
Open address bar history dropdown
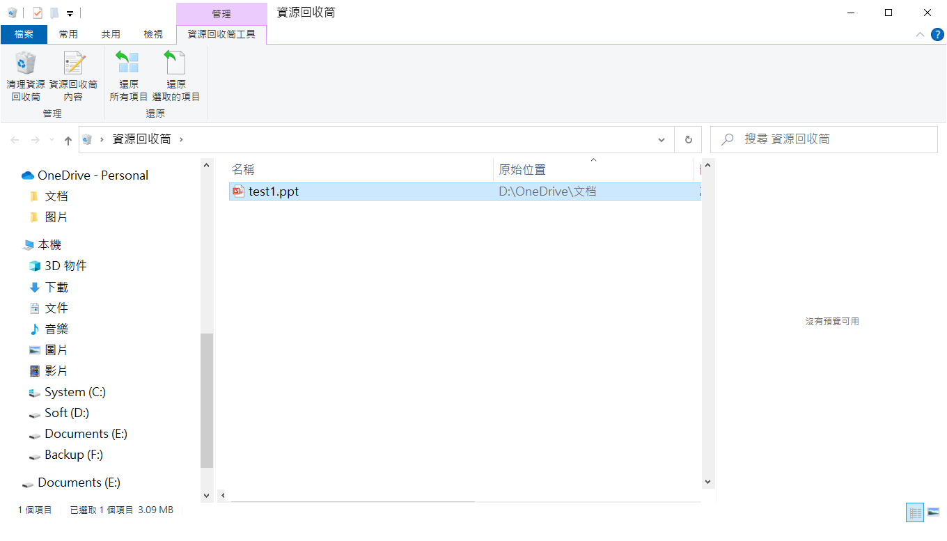(661, 139)
